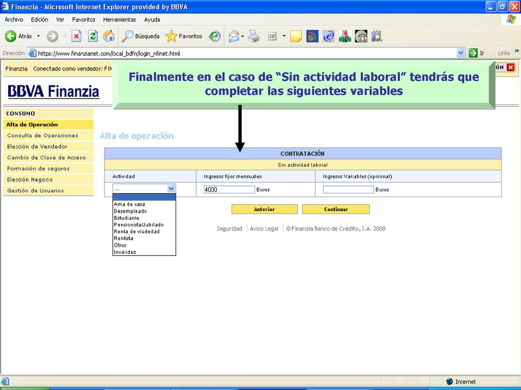Click the Internet Explorer 'e' toolbar icon
521x390 pixels.
pyautogui.click(x=328, y=36)
